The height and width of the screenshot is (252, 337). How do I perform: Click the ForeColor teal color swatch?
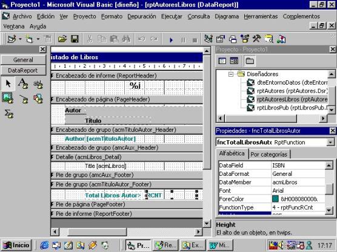[x=275, y=199]
